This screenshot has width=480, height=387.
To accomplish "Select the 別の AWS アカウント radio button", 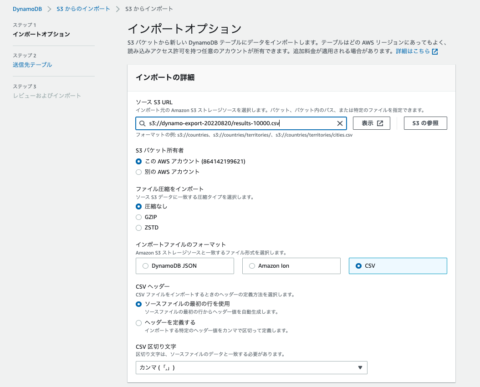I will pos(138,172).
